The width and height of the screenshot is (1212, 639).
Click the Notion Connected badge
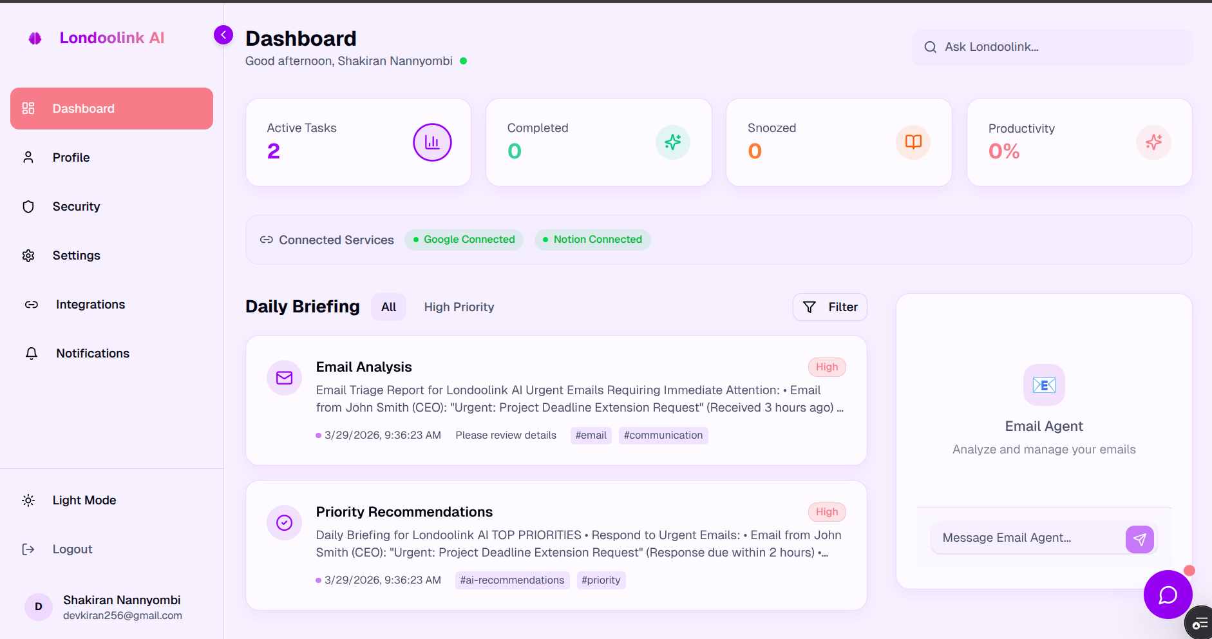pyautogui.click(x=592, y=240)
